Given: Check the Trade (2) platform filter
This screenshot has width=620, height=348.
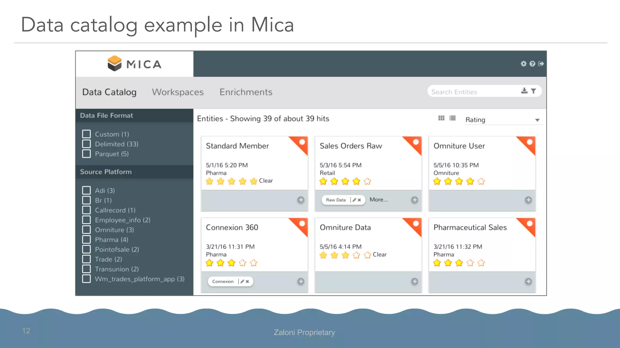Looking at the screenshot, I should pos(87,259).
